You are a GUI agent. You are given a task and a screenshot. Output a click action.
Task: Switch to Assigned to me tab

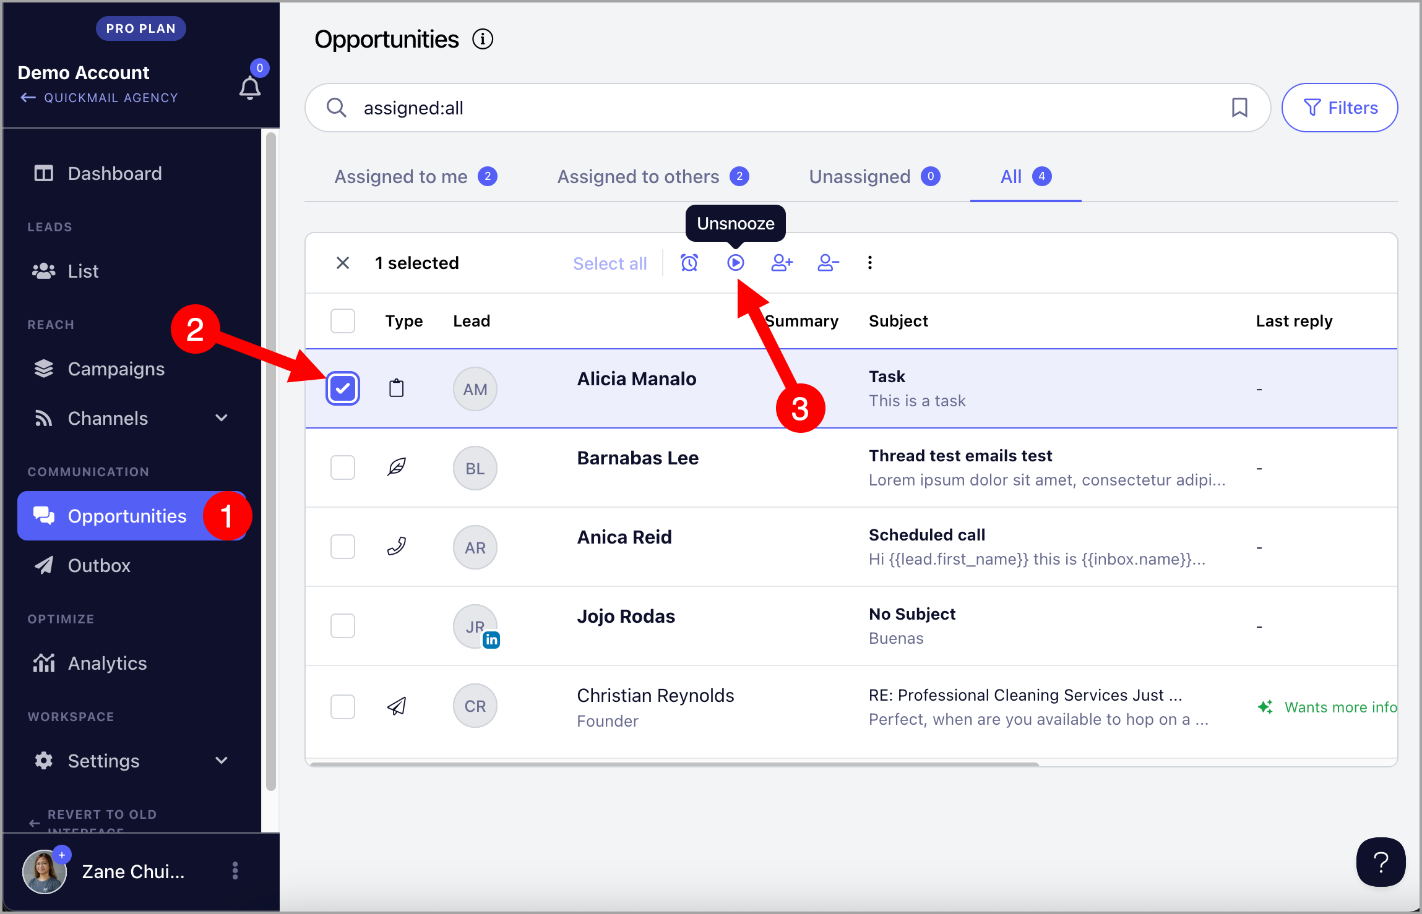[416, 177]
